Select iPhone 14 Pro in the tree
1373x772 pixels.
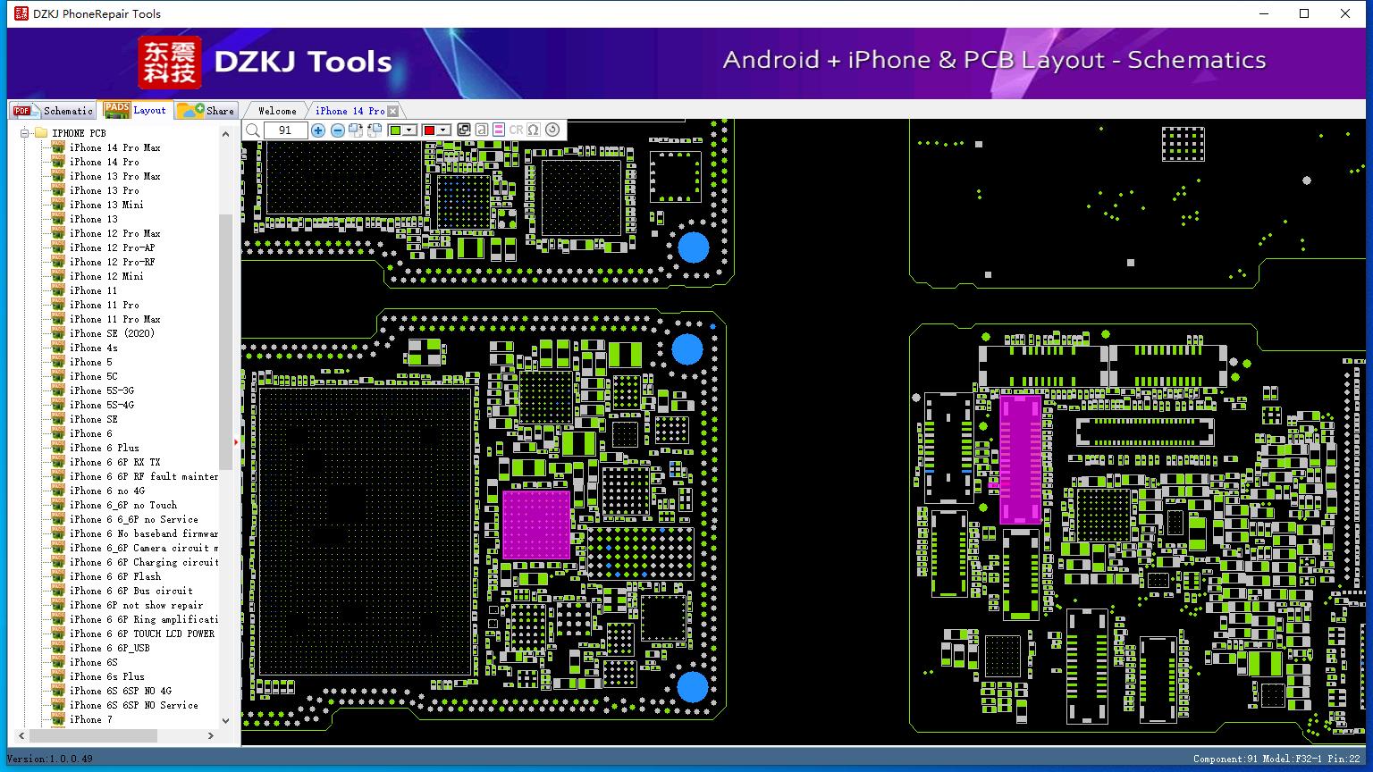(105, 162)
